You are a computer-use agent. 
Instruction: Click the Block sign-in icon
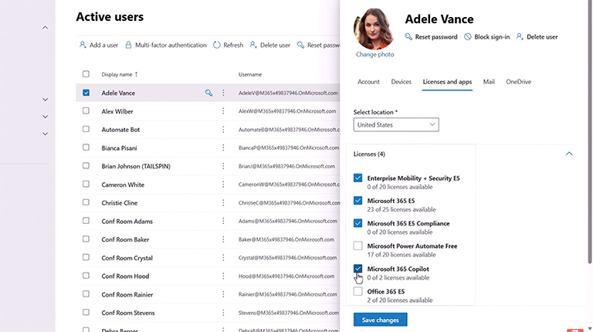(468, 37)
